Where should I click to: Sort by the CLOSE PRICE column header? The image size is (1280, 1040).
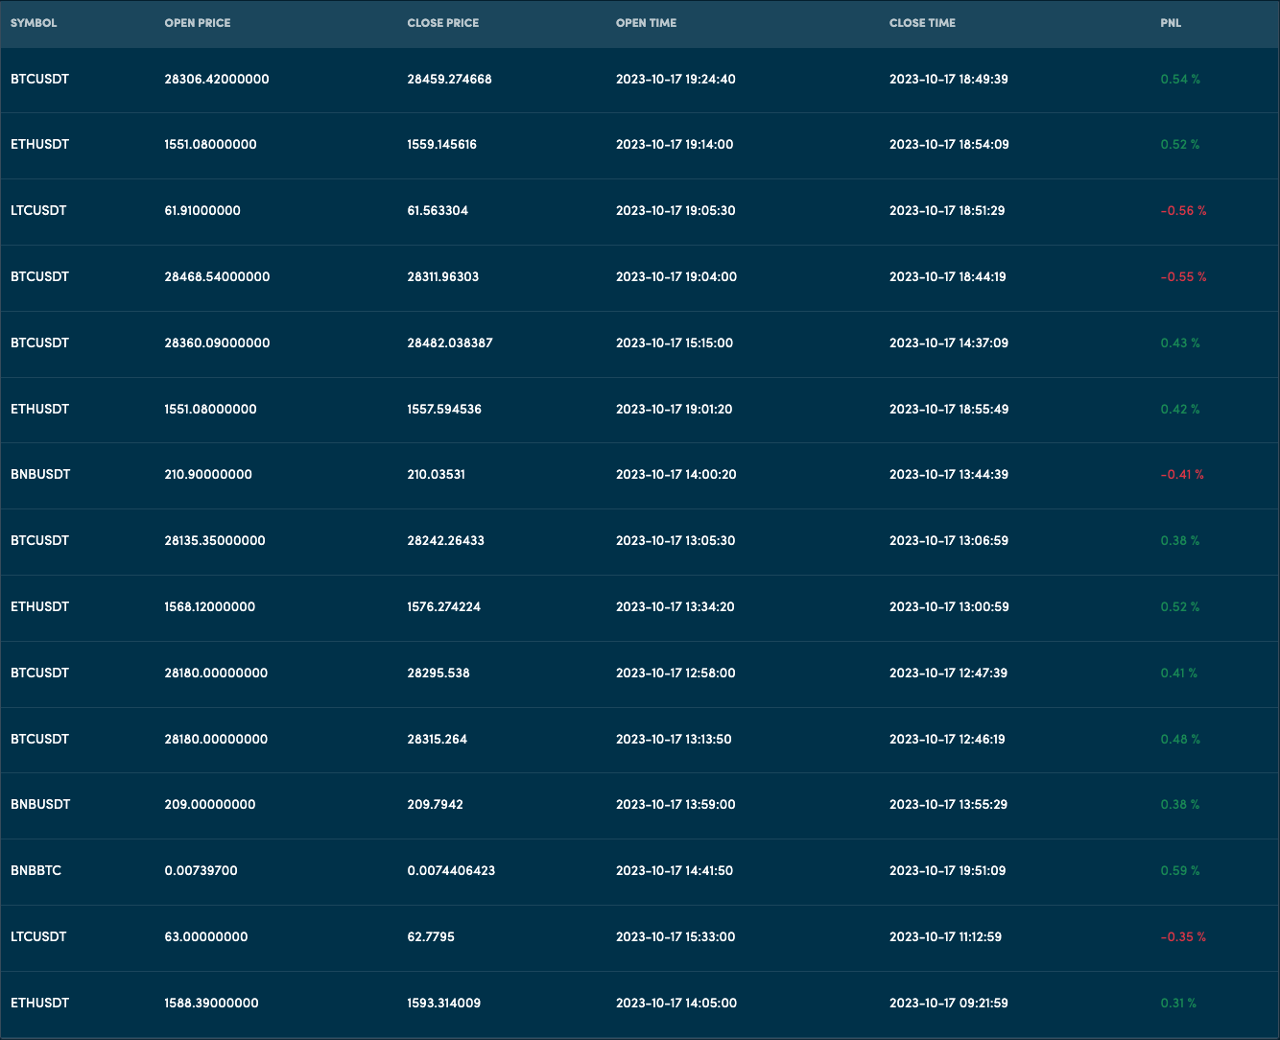[442, 23]
